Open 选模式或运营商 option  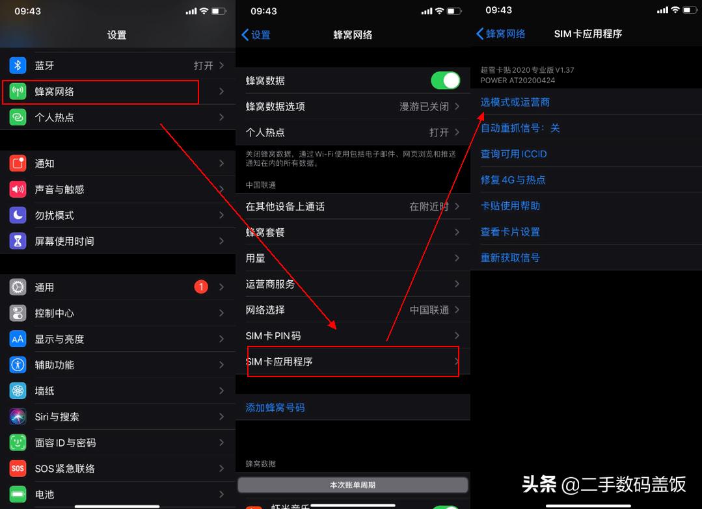tap(515, 102)
